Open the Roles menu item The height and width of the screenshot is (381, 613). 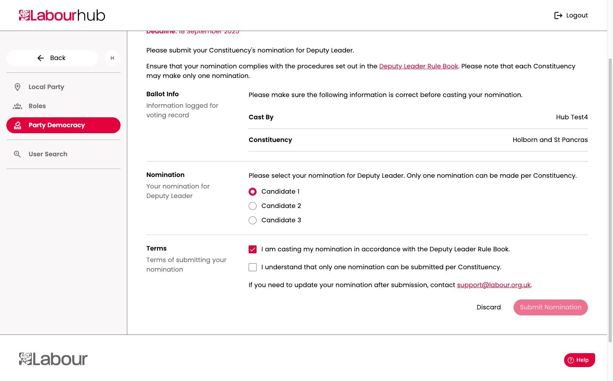63,106
